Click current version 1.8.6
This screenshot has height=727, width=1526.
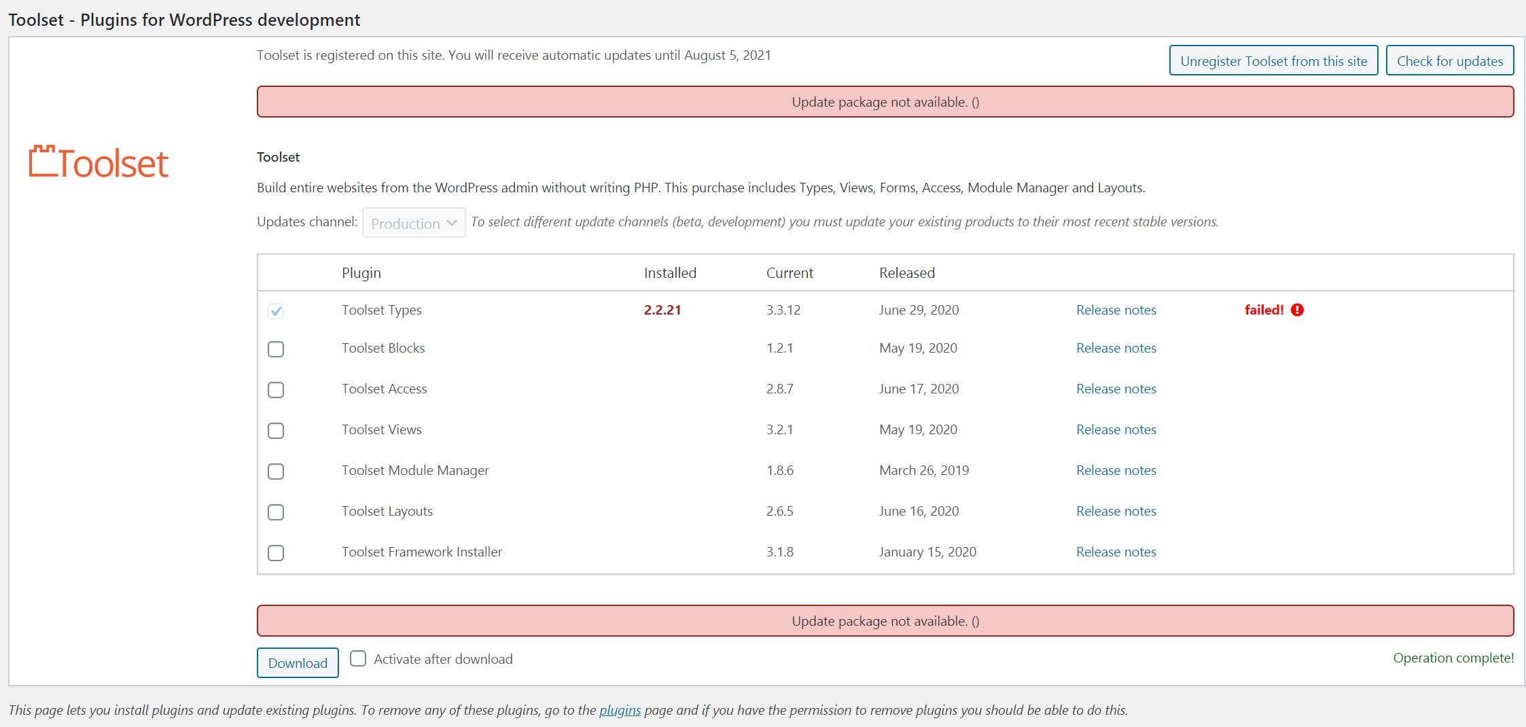coord(779,470)
